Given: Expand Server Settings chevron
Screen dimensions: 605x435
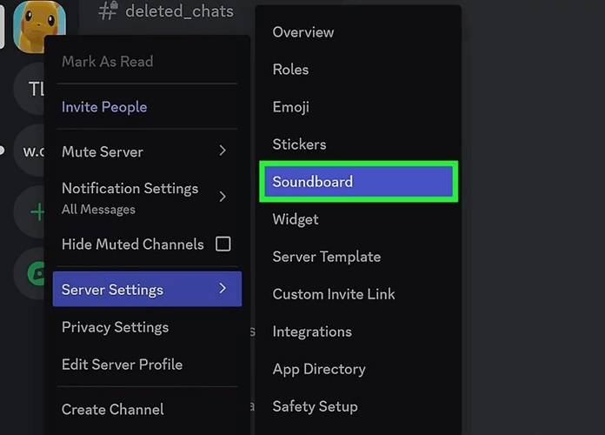Looking at the screenshot, I should click(223, 288).
